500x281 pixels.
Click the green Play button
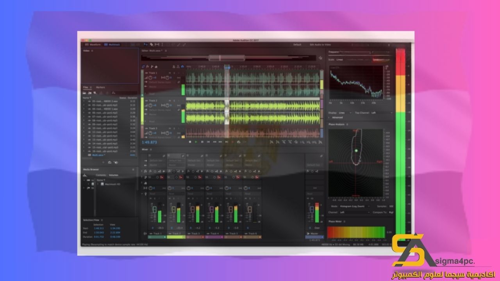pyautogui.click(x=196, y=142)
